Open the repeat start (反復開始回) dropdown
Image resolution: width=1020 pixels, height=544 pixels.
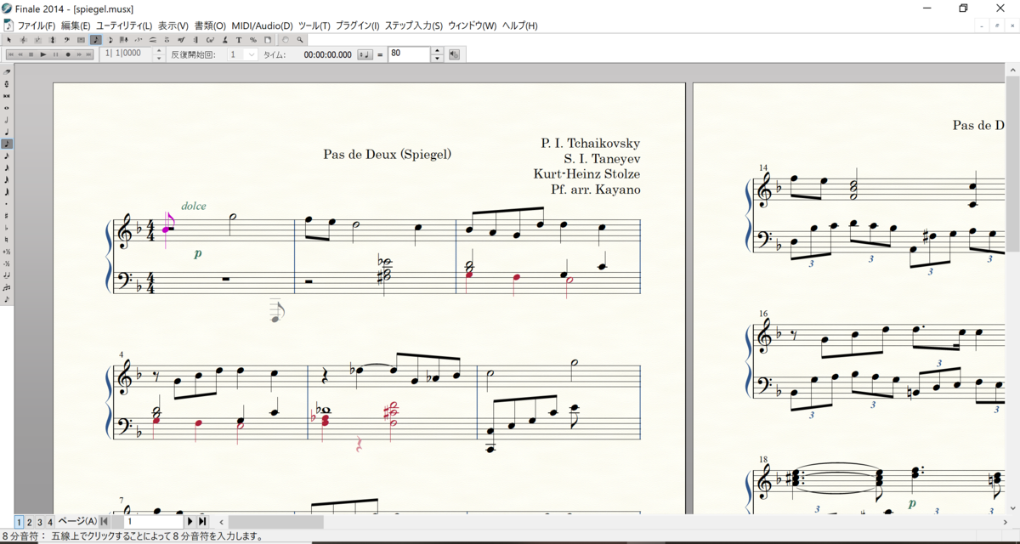coord(242,54)
